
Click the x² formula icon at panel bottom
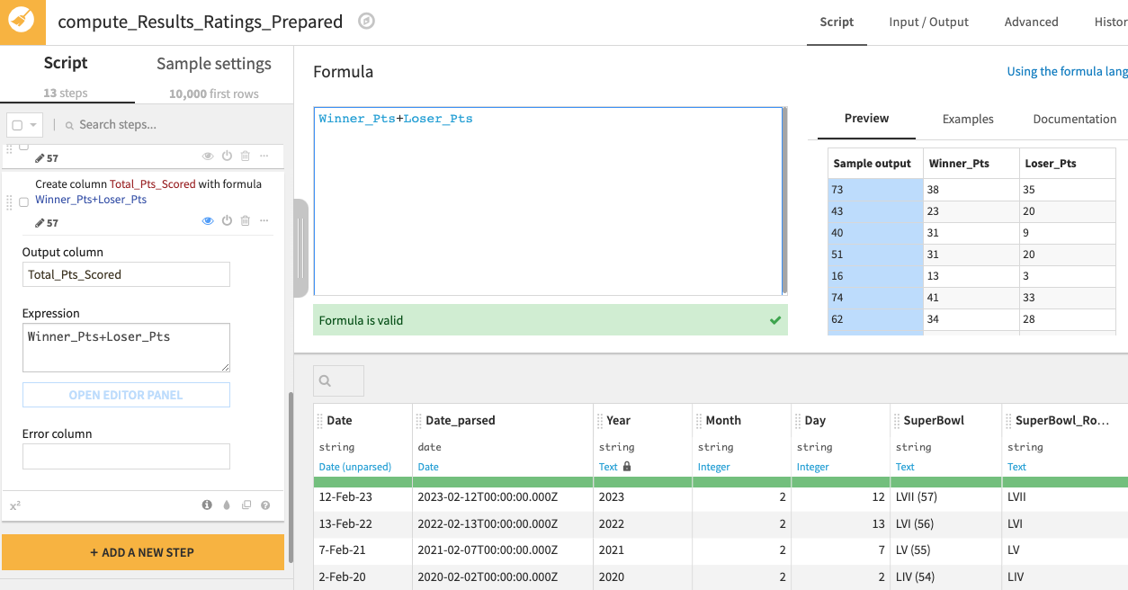(x=14, y=505)
